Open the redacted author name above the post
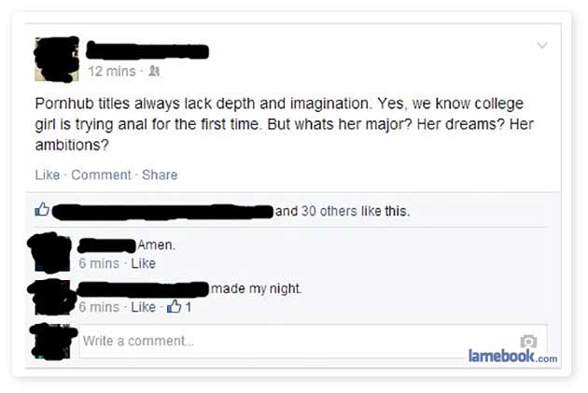Image resolution: width=588 pixels, height=393 pixels. coord(147,51)
